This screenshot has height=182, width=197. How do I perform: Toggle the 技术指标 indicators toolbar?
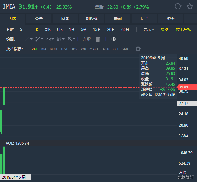(x=184, y=30)
